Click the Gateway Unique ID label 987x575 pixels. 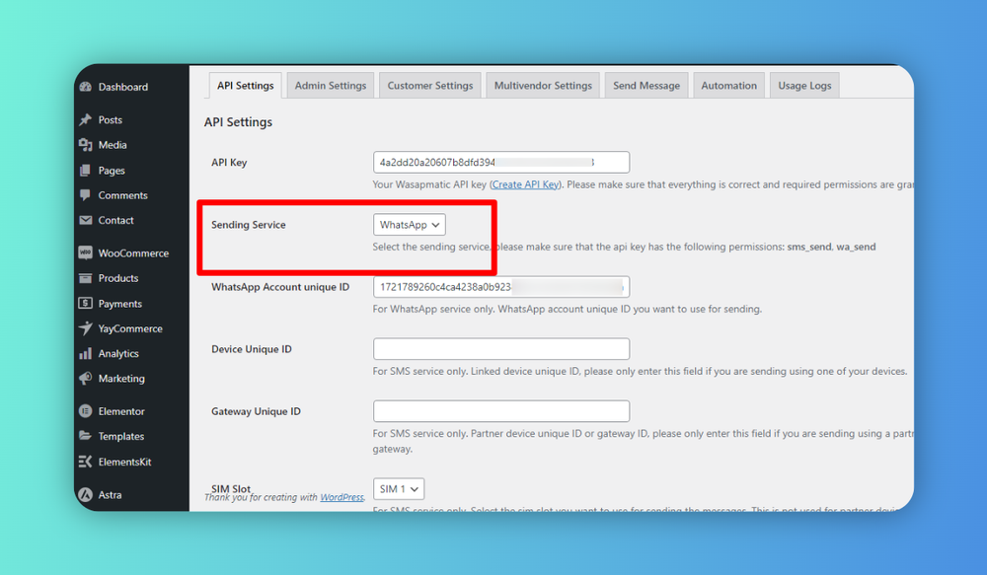[256, 411]
